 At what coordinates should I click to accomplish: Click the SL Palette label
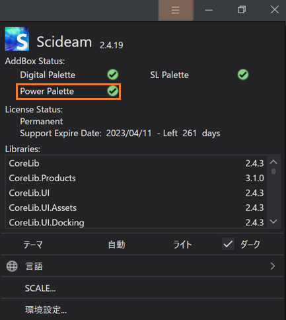tap(169, 75)
